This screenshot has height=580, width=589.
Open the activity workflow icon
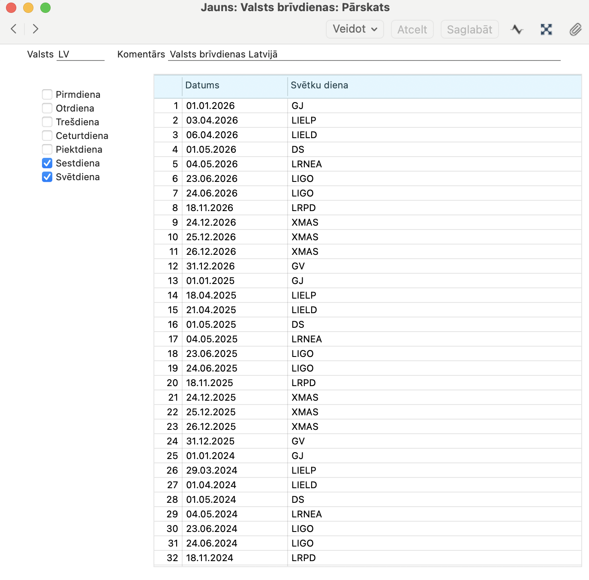click(x=517, y=29)
